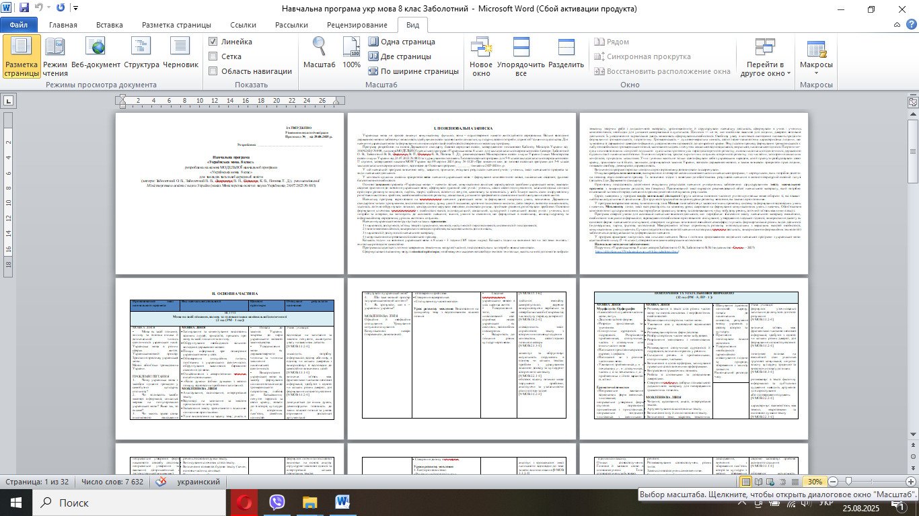Undo last action in Quick Access toolbar
Screen dimensions: 919x516
[39, 9]
